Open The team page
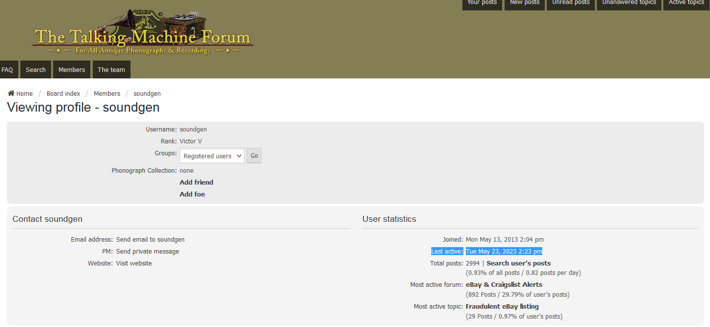710x327 pixels. click(111, 70)
